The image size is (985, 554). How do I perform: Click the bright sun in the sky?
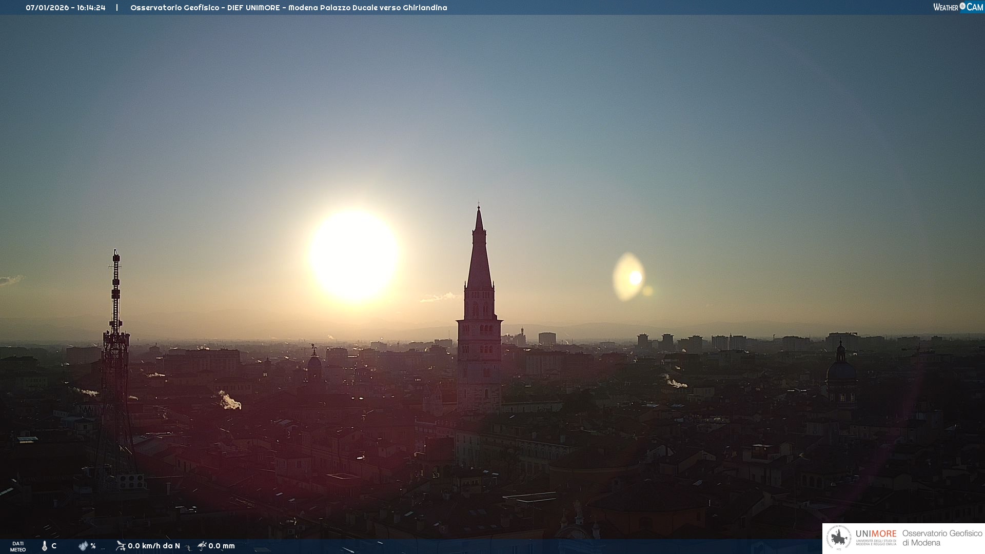tap(354, 254)
